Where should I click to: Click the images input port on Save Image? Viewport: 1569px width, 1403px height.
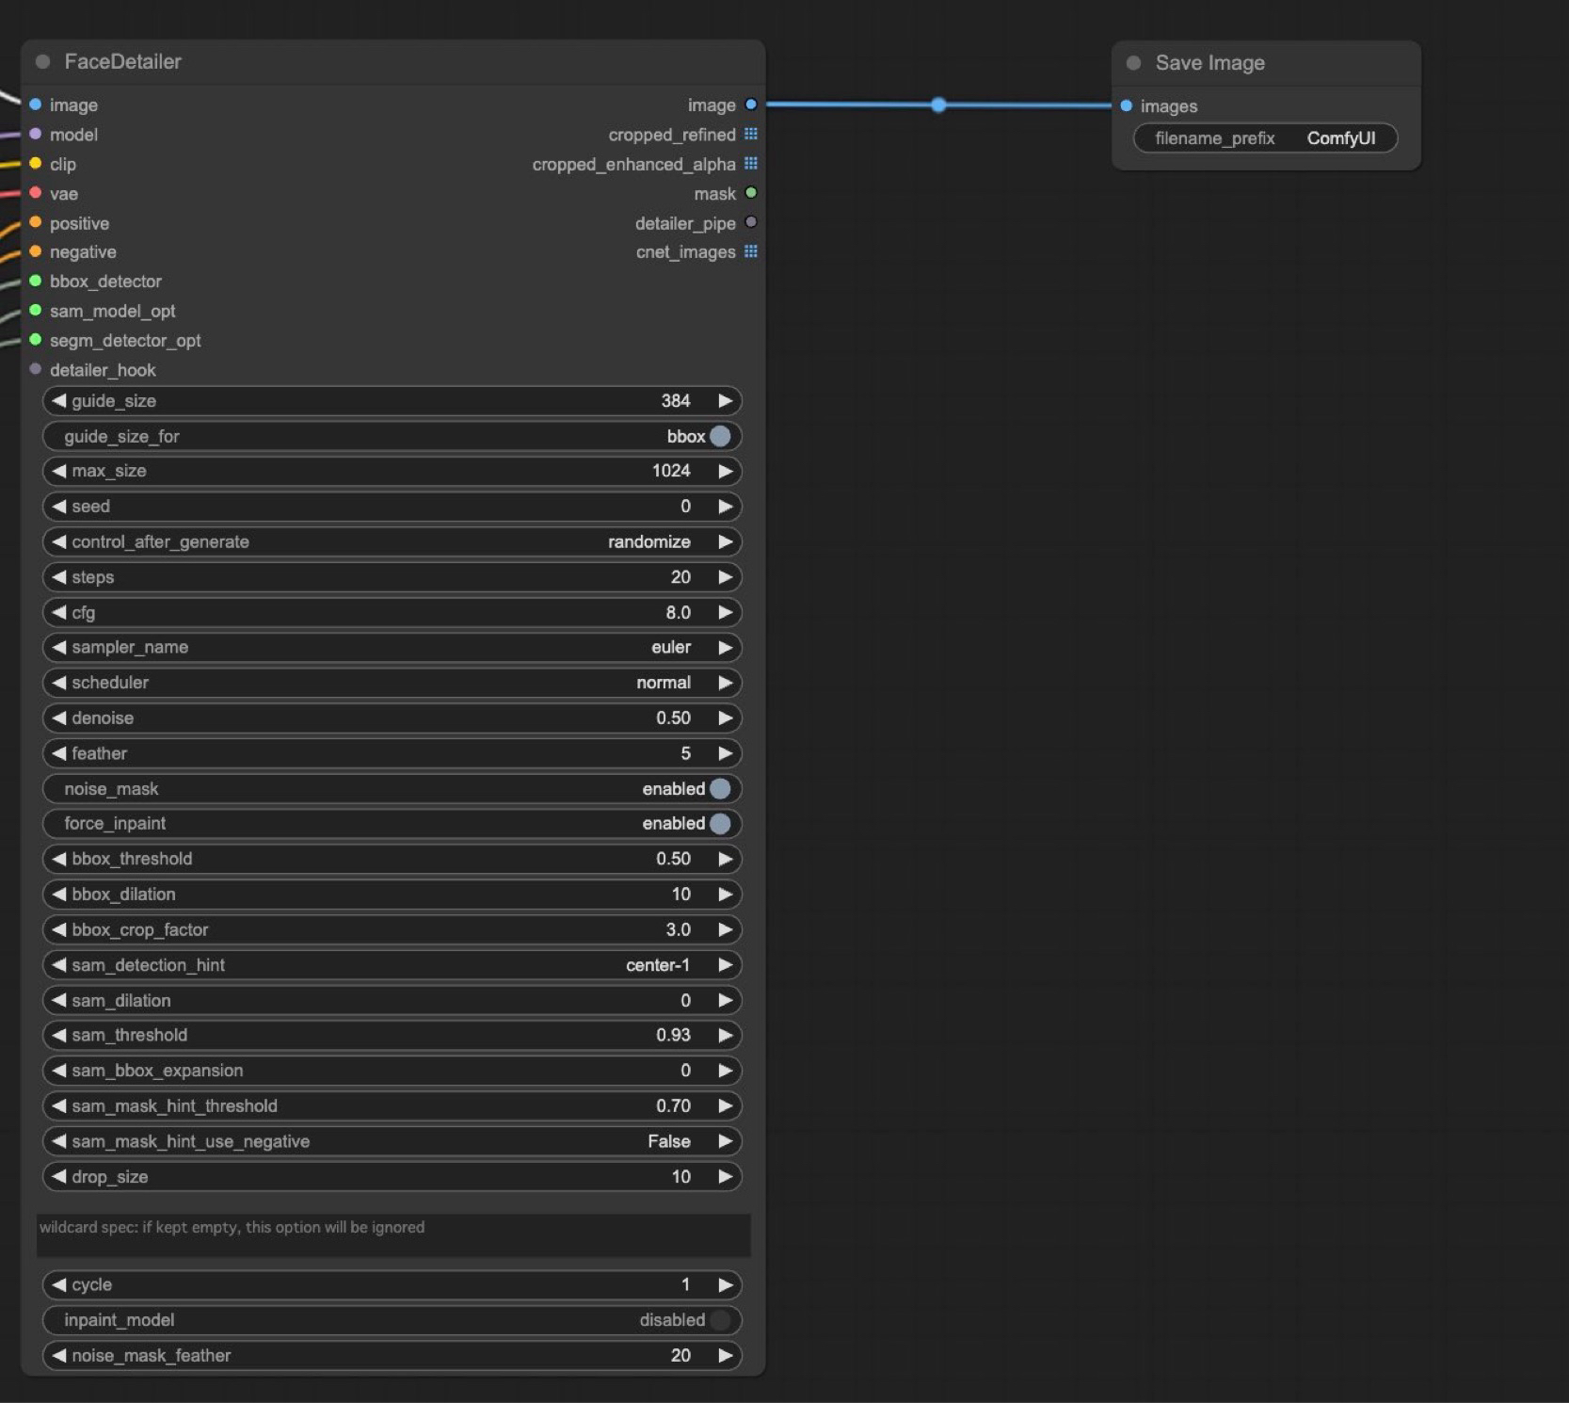(1126, 105)
